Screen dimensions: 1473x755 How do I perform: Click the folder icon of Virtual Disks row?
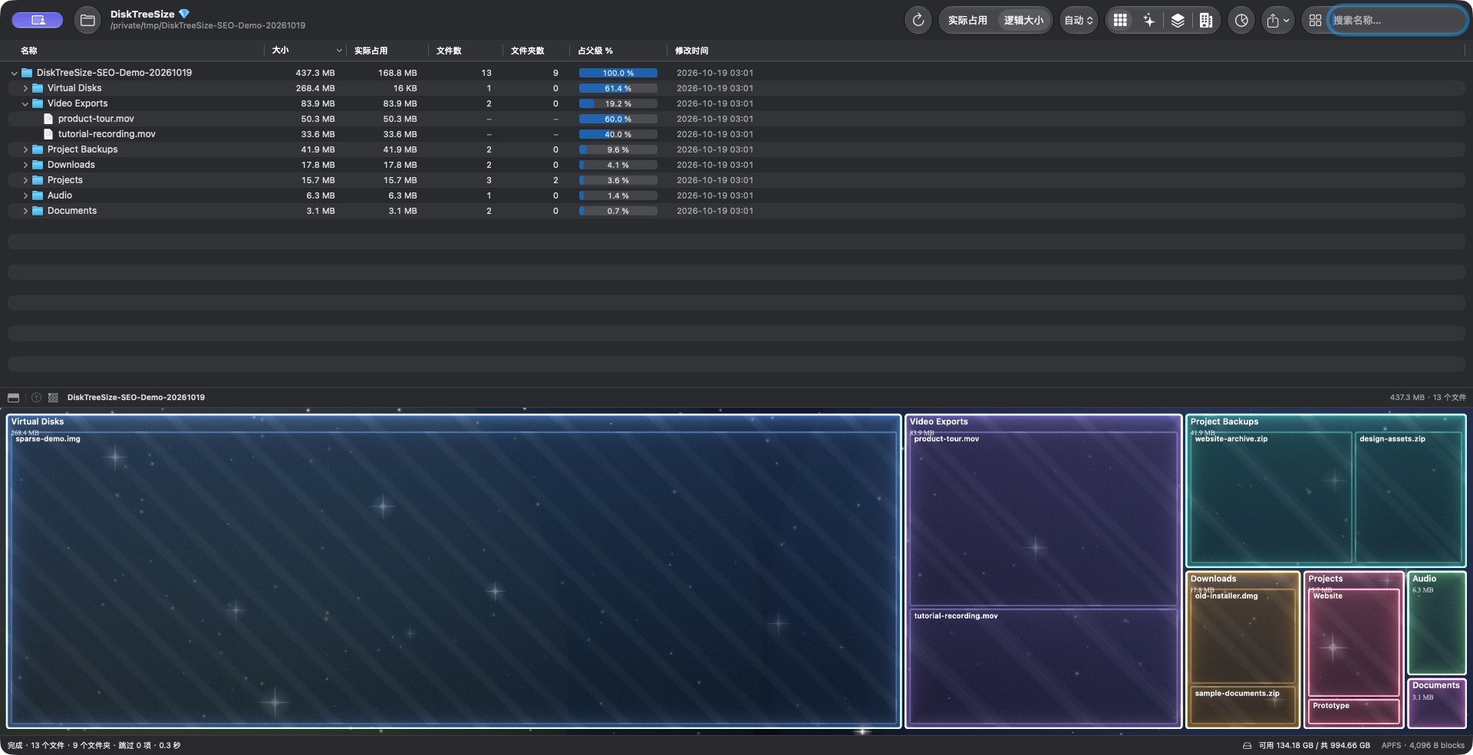point(38,88)
